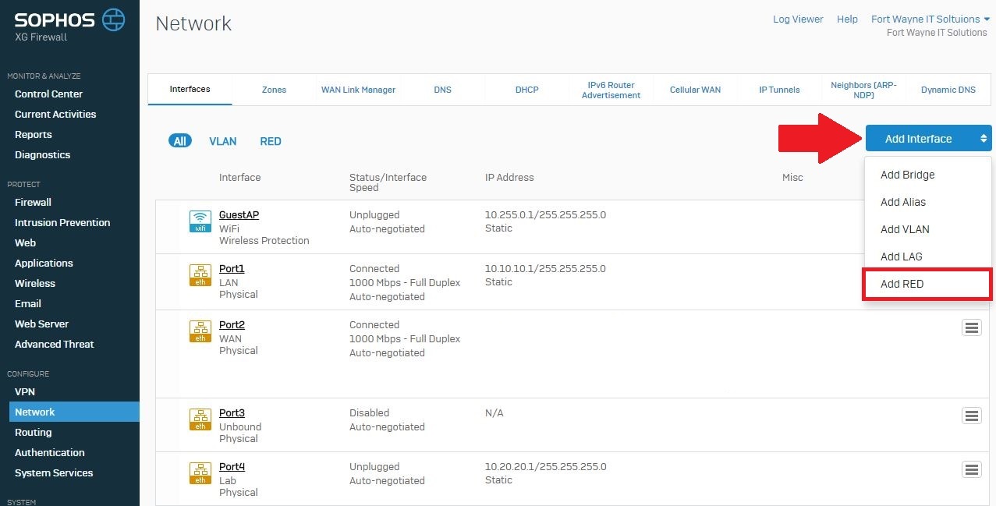Filter interfaces by RED
Screen dimensions: 996x506
click(x=271, y=141)
